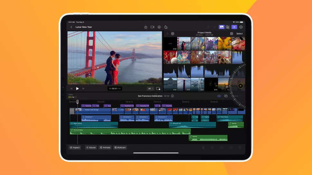Switch browser grid view layout icon
Image resolution: width=312 pixels, height=175 pixels.
pyautogui.click(x=232, y=34)
